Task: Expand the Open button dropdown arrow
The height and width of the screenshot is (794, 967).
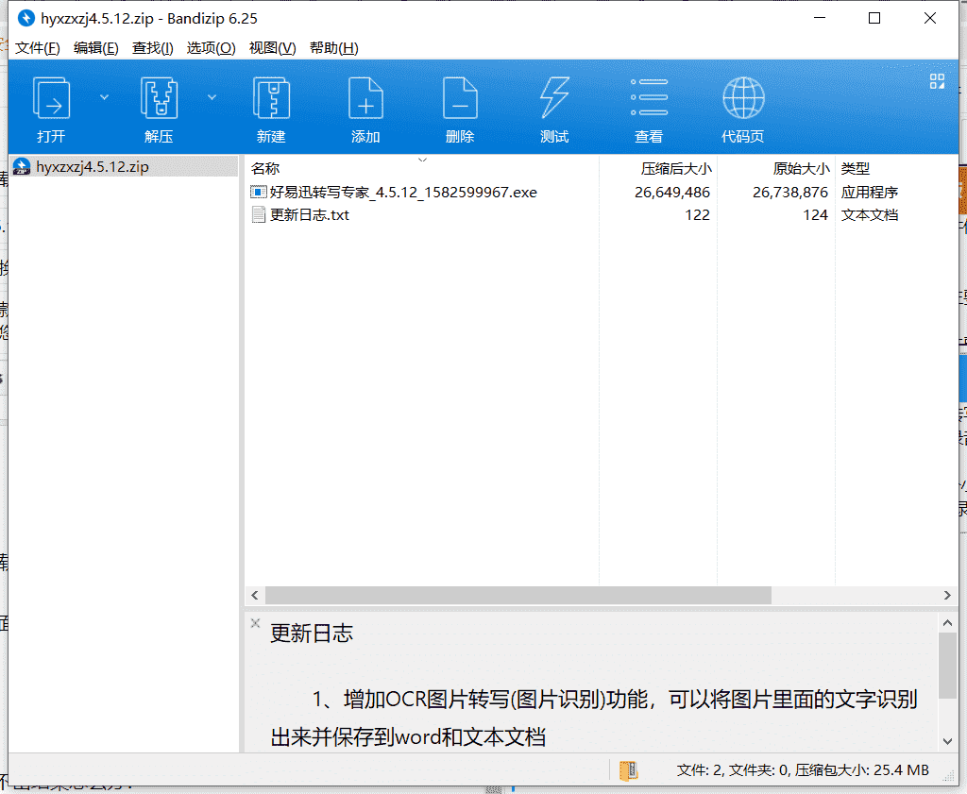Action: click(x=104, y=97)
